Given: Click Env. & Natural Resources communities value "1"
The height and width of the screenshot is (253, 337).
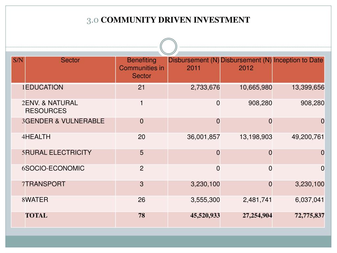Looking at the screenshot, I should (142, 103).
